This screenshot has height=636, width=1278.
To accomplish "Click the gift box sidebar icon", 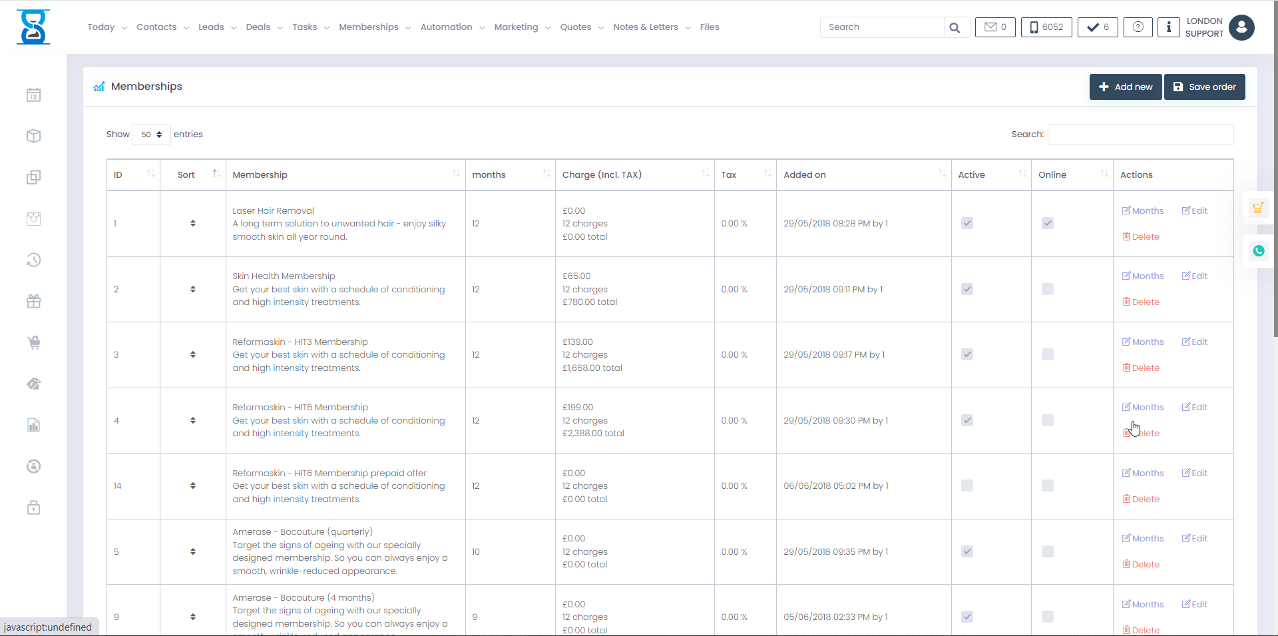I will [x=33, y=302].
